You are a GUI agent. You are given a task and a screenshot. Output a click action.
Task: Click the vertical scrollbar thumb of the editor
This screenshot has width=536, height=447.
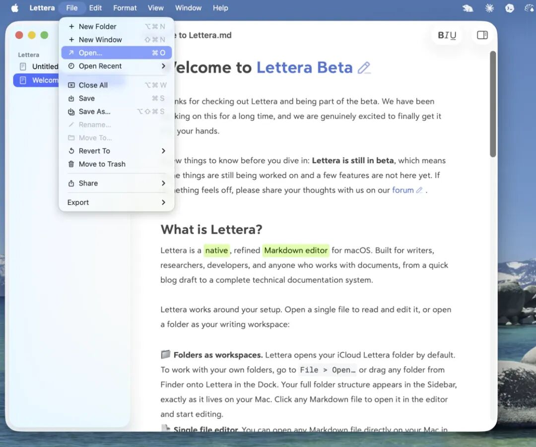tap(493, 104)
